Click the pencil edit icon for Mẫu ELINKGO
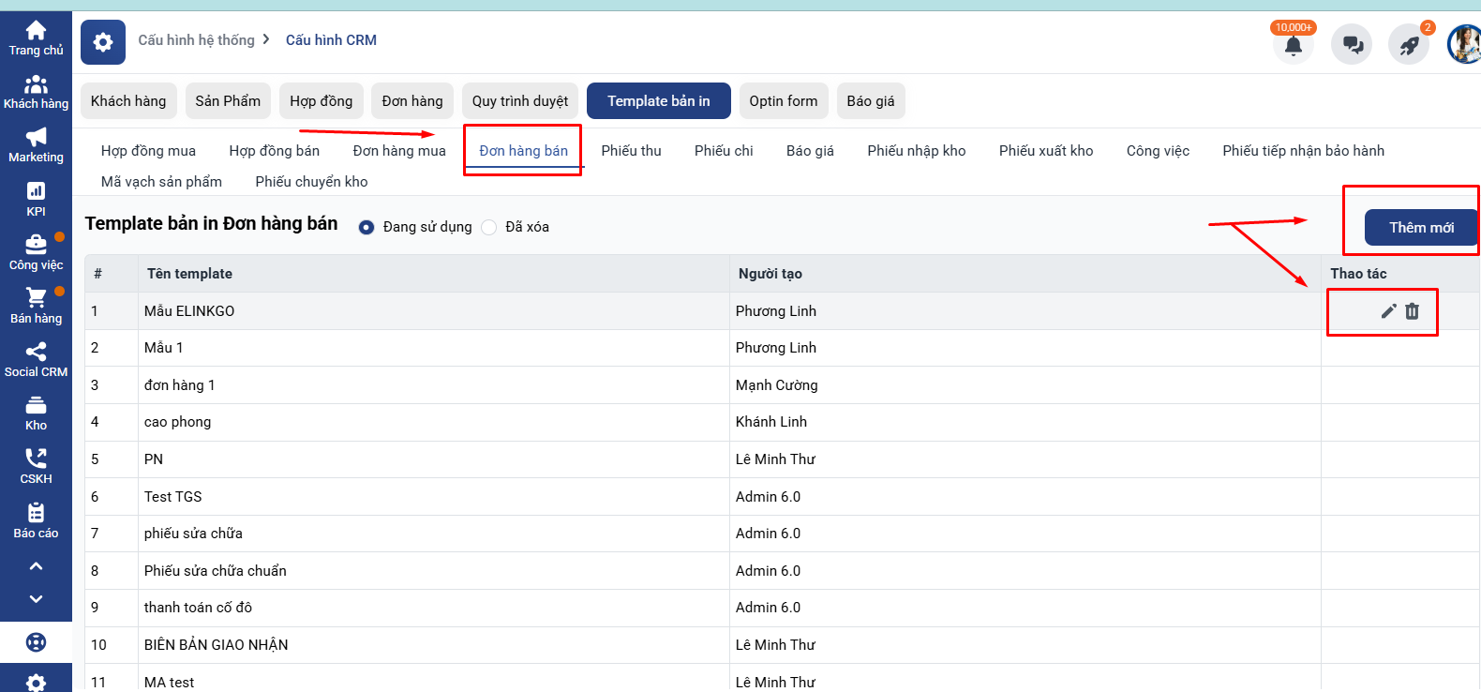Image resolution: width=1481 pixels, height=692 pixels. point(1388,311)
